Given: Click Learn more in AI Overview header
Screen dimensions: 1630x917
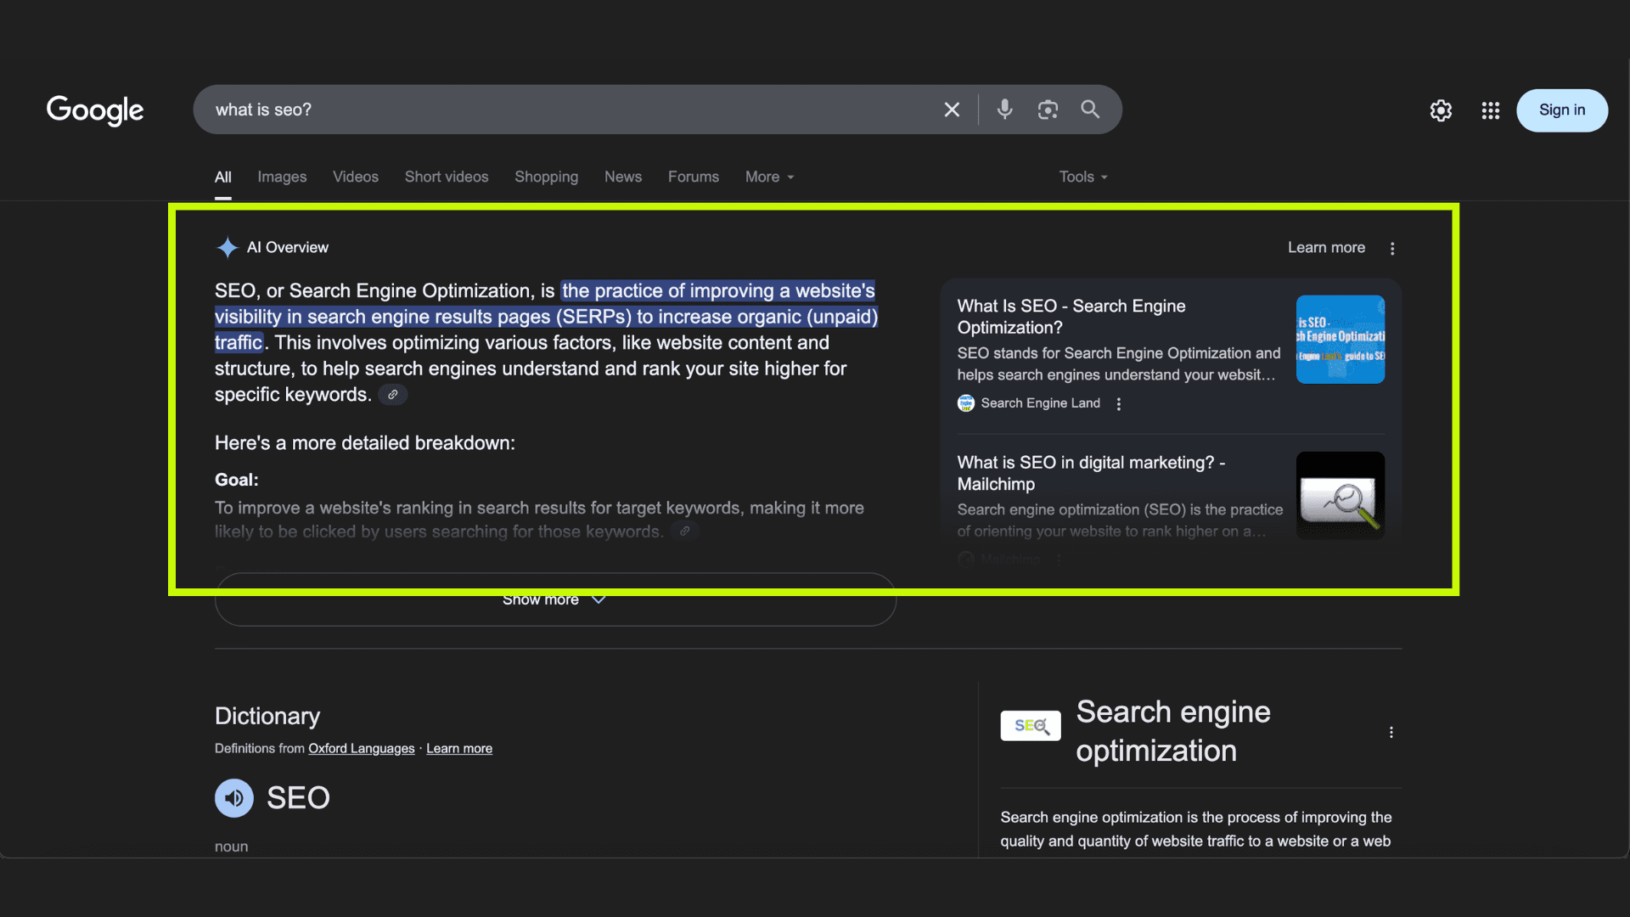Looking at the screenshot, I should 1326,247.
